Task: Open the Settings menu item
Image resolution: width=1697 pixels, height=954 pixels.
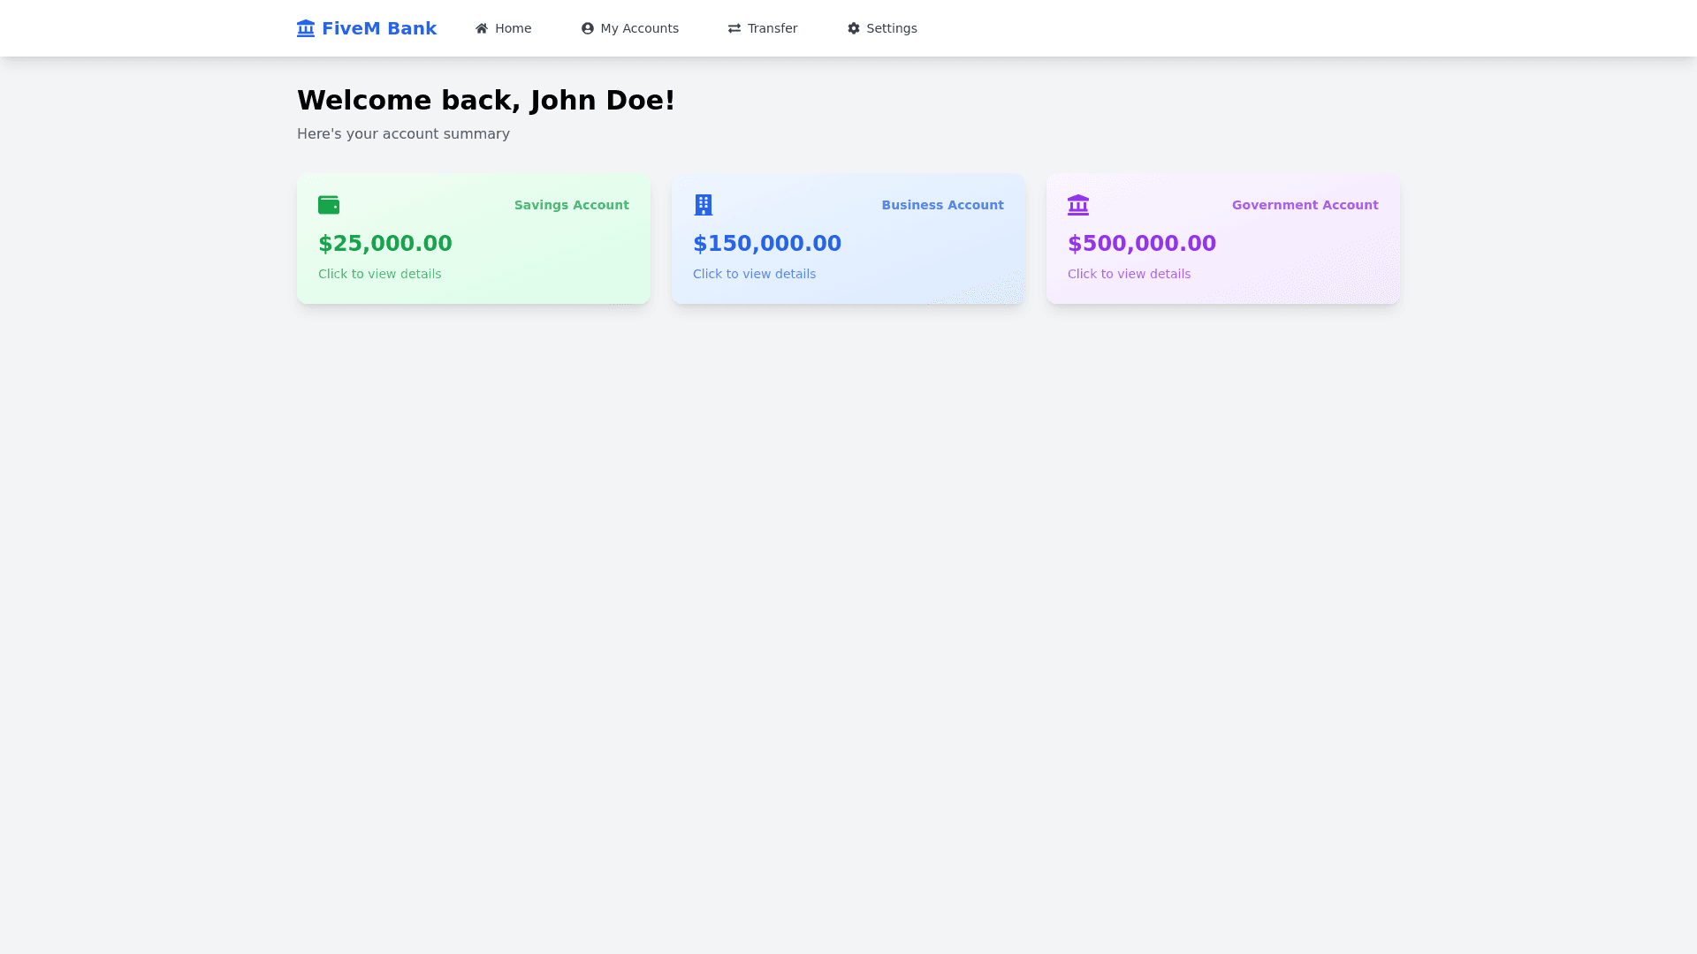Action: pos(881,27)
